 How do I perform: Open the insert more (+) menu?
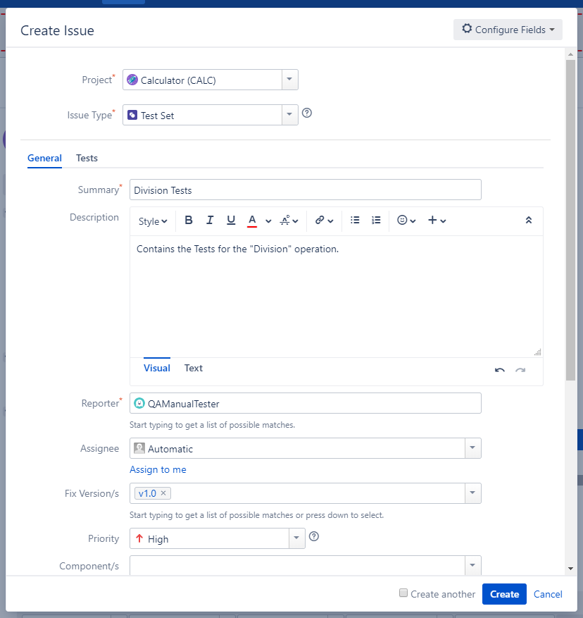coord(437,220)
